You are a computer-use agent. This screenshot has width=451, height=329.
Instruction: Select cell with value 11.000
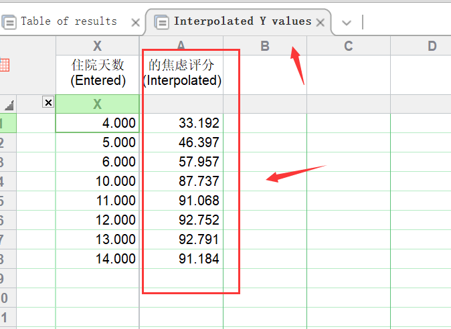click(x=98, y=201)
